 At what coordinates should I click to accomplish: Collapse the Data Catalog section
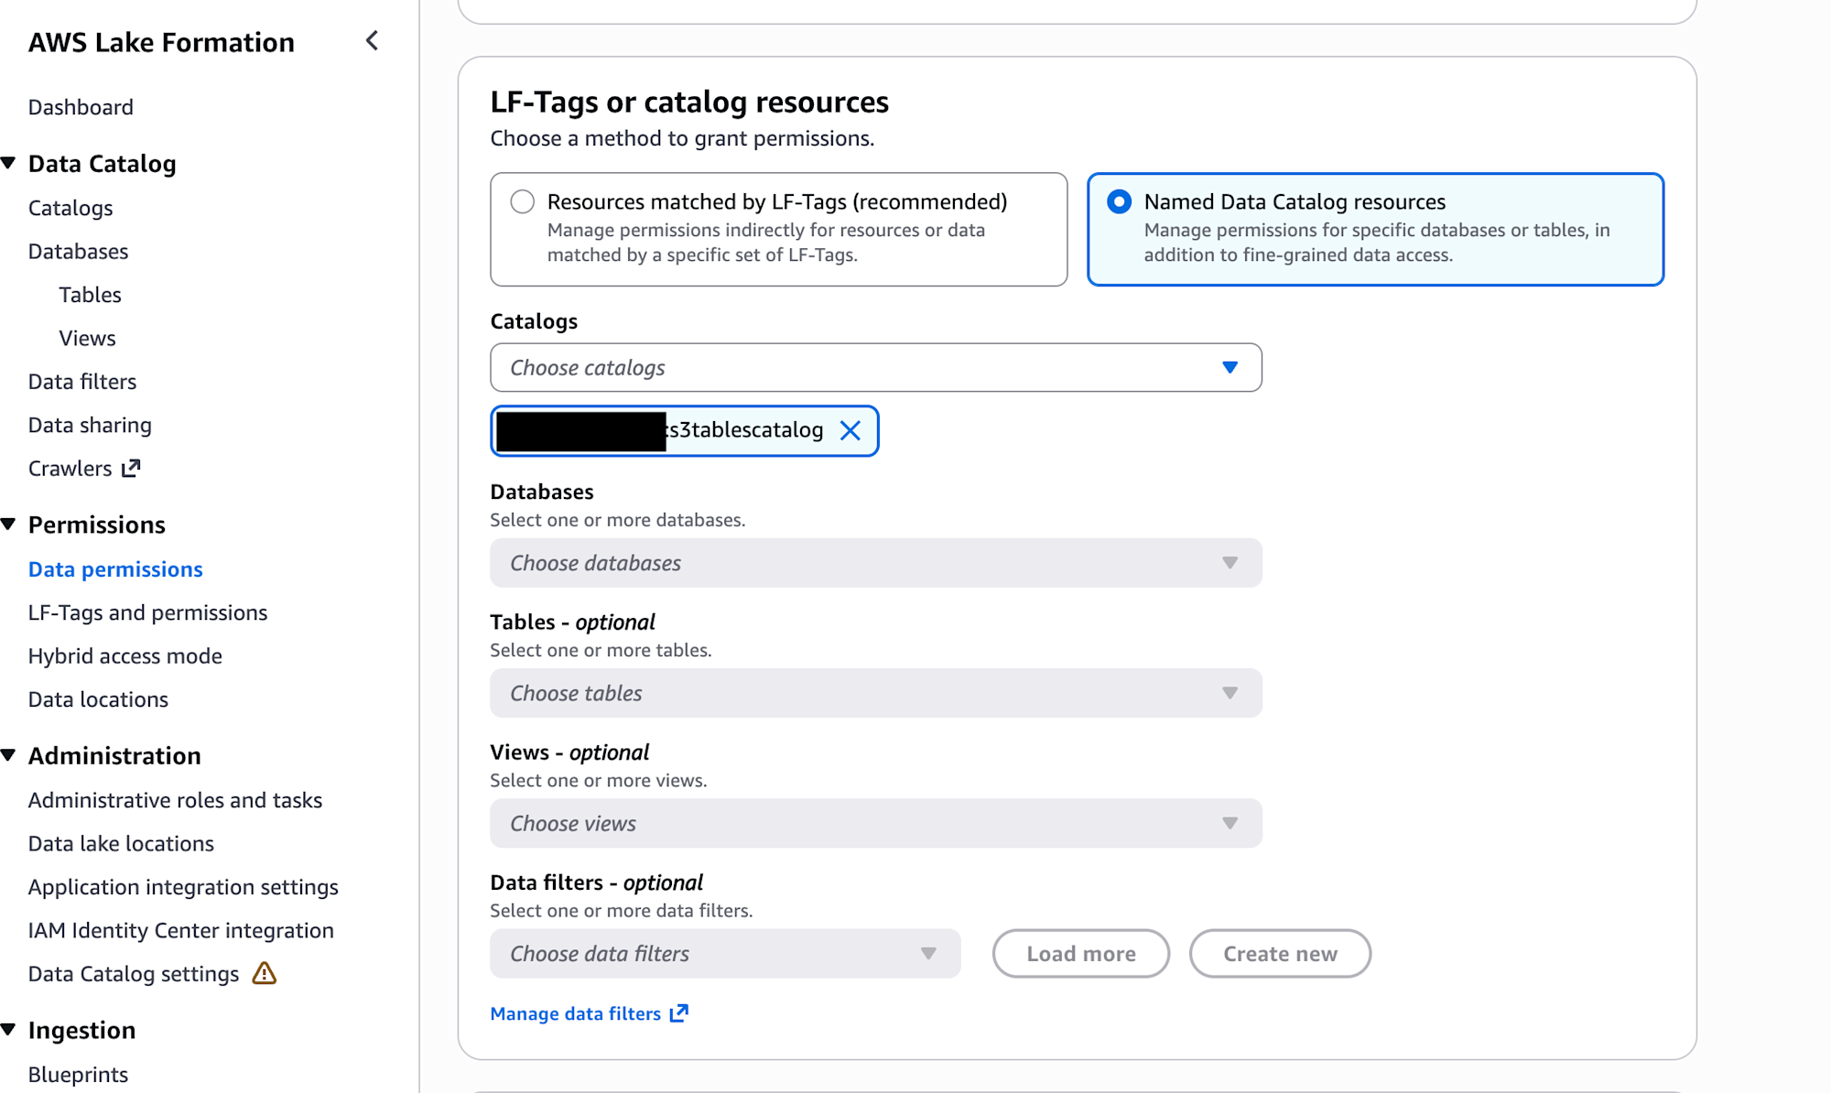pos(9,163)
